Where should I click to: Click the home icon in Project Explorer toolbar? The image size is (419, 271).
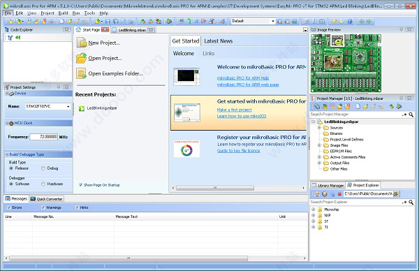pos(317,194)
